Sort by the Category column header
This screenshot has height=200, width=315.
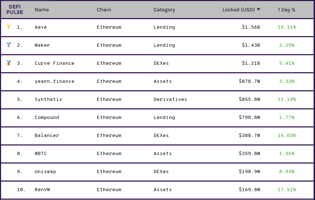click(x=164, y=10)
